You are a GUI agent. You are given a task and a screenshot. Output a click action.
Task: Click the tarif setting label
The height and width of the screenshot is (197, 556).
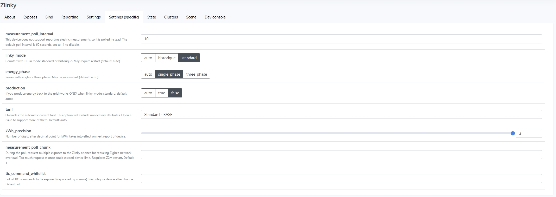(x=9, y=109)
